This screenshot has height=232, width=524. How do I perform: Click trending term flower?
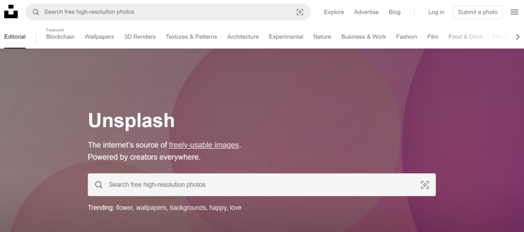[x=125, y=207]
